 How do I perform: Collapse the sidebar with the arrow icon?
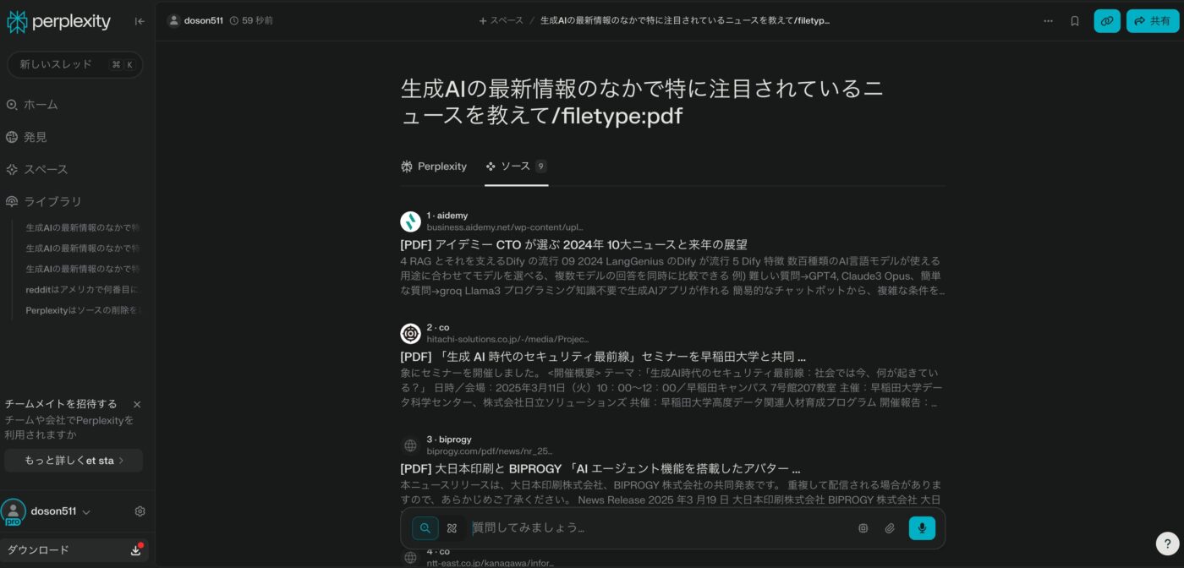click(140, 21)
